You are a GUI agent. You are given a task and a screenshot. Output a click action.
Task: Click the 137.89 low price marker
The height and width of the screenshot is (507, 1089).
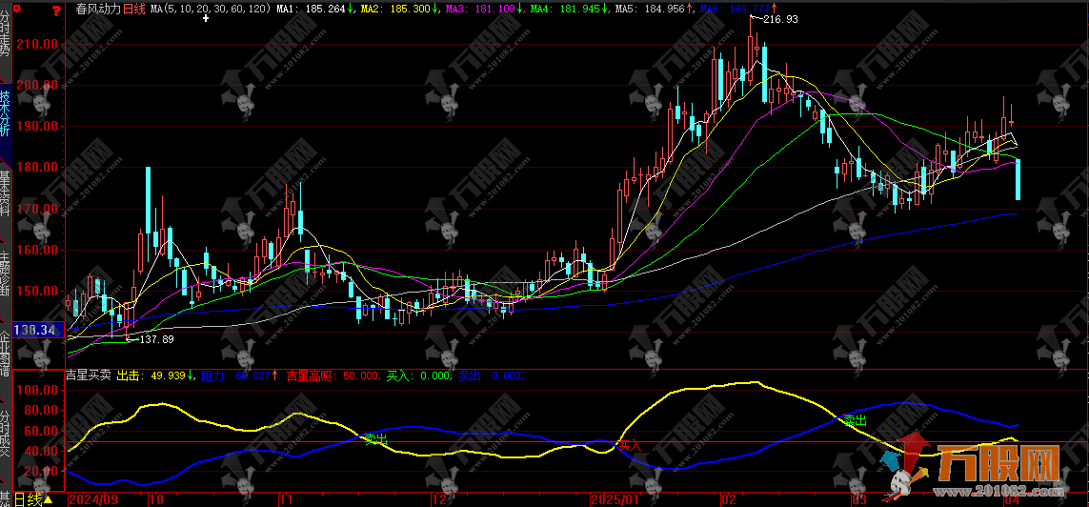[x=156, y=339]
